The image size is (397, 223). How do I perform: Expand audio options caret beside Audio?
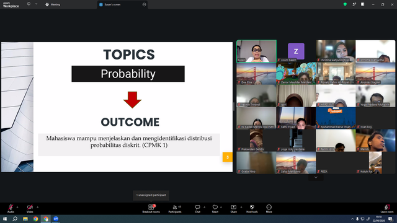[x=17, y=207]
